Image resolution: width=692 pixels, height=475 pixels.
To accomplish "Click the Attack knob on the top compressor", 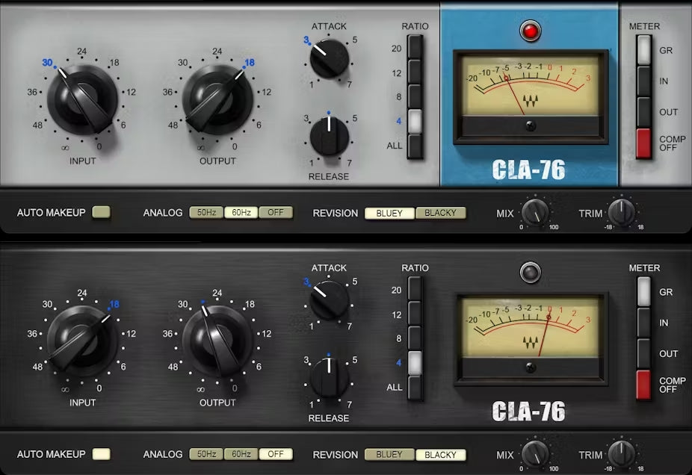I will (330, 59).
